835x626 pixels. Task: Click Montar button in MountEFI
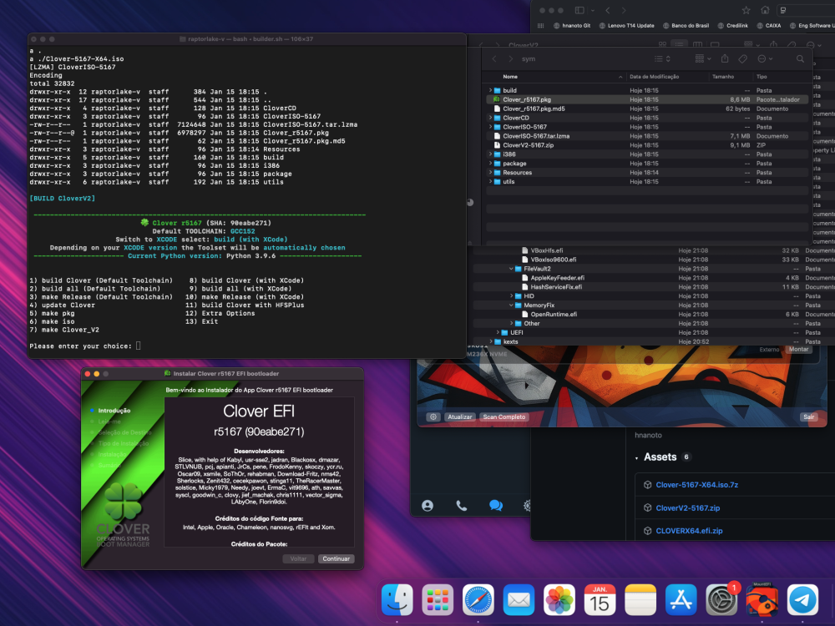(x=798, y=349)
